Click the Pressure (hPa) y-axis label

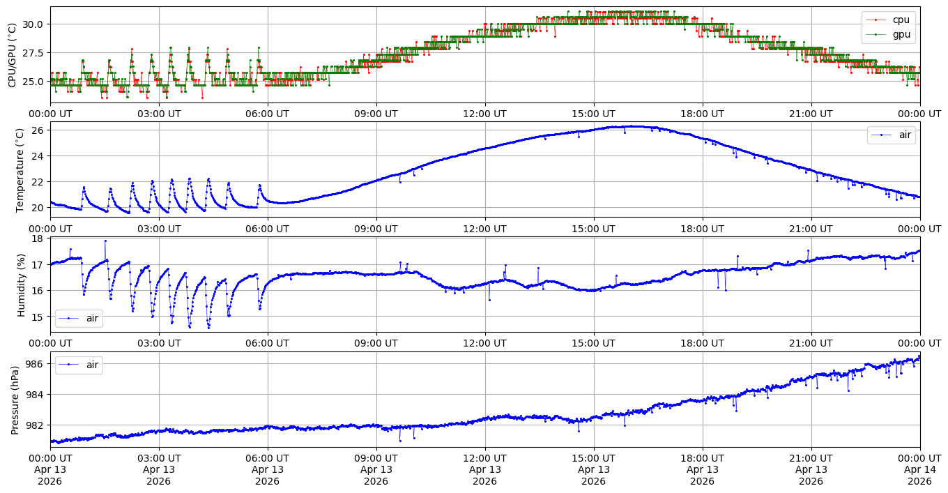coord(15,400)
